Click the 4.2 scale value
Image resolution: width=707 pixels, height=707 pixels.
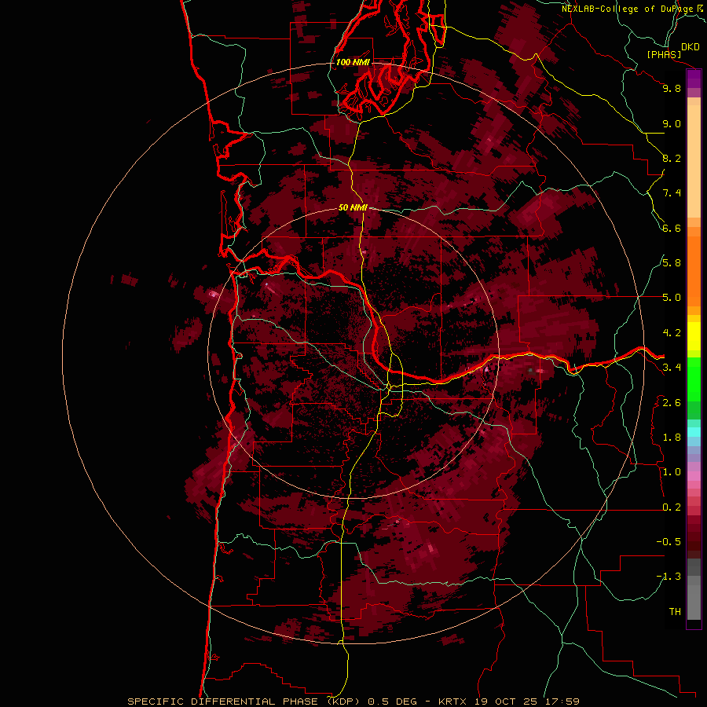pos(672,333)
